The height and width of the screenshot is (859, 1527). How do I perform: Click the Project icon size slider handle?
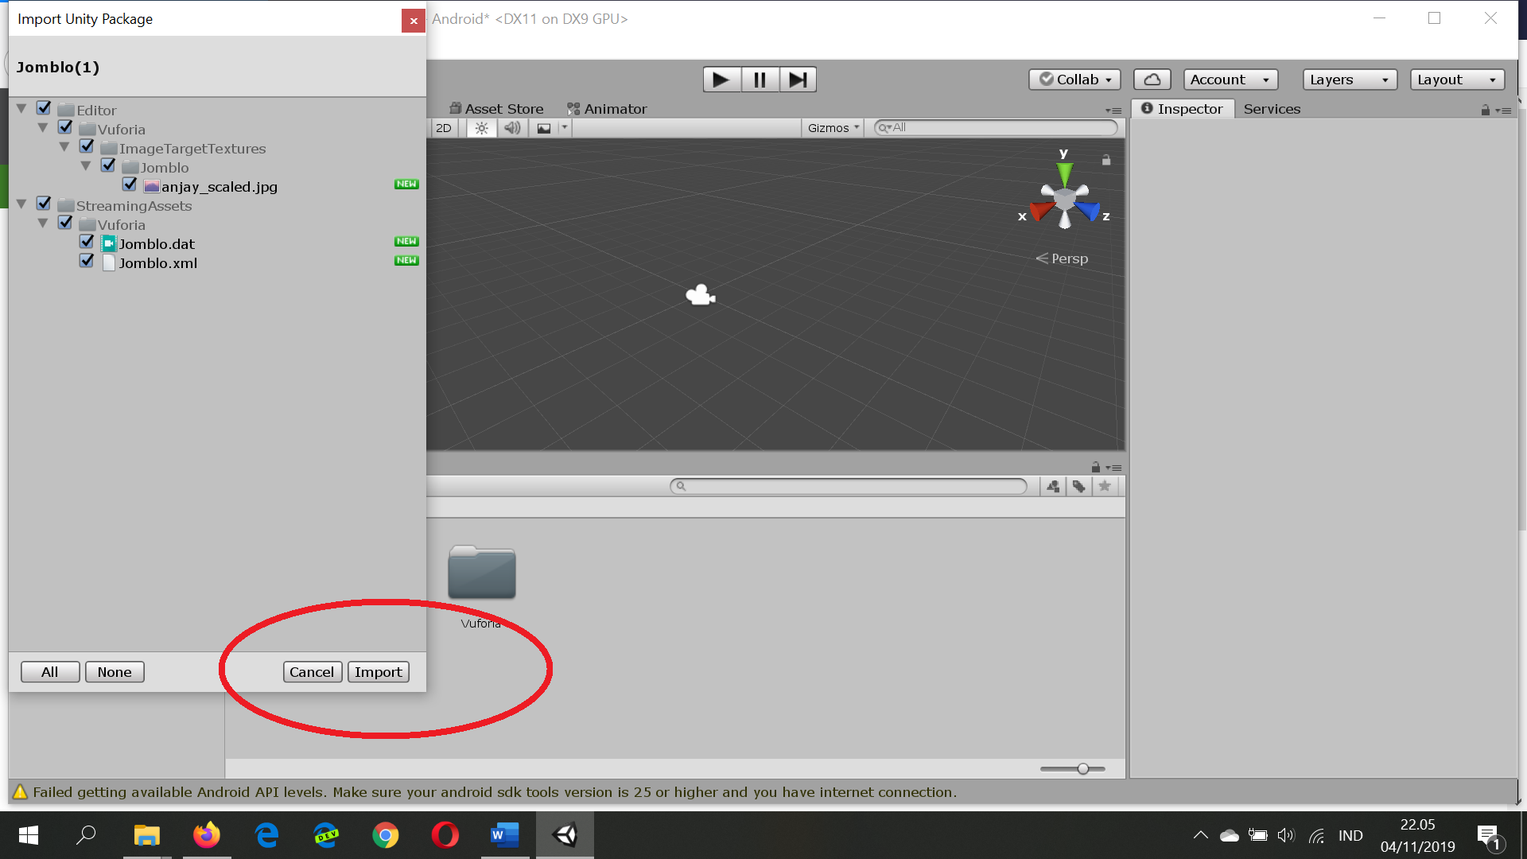pos(1082,768)
